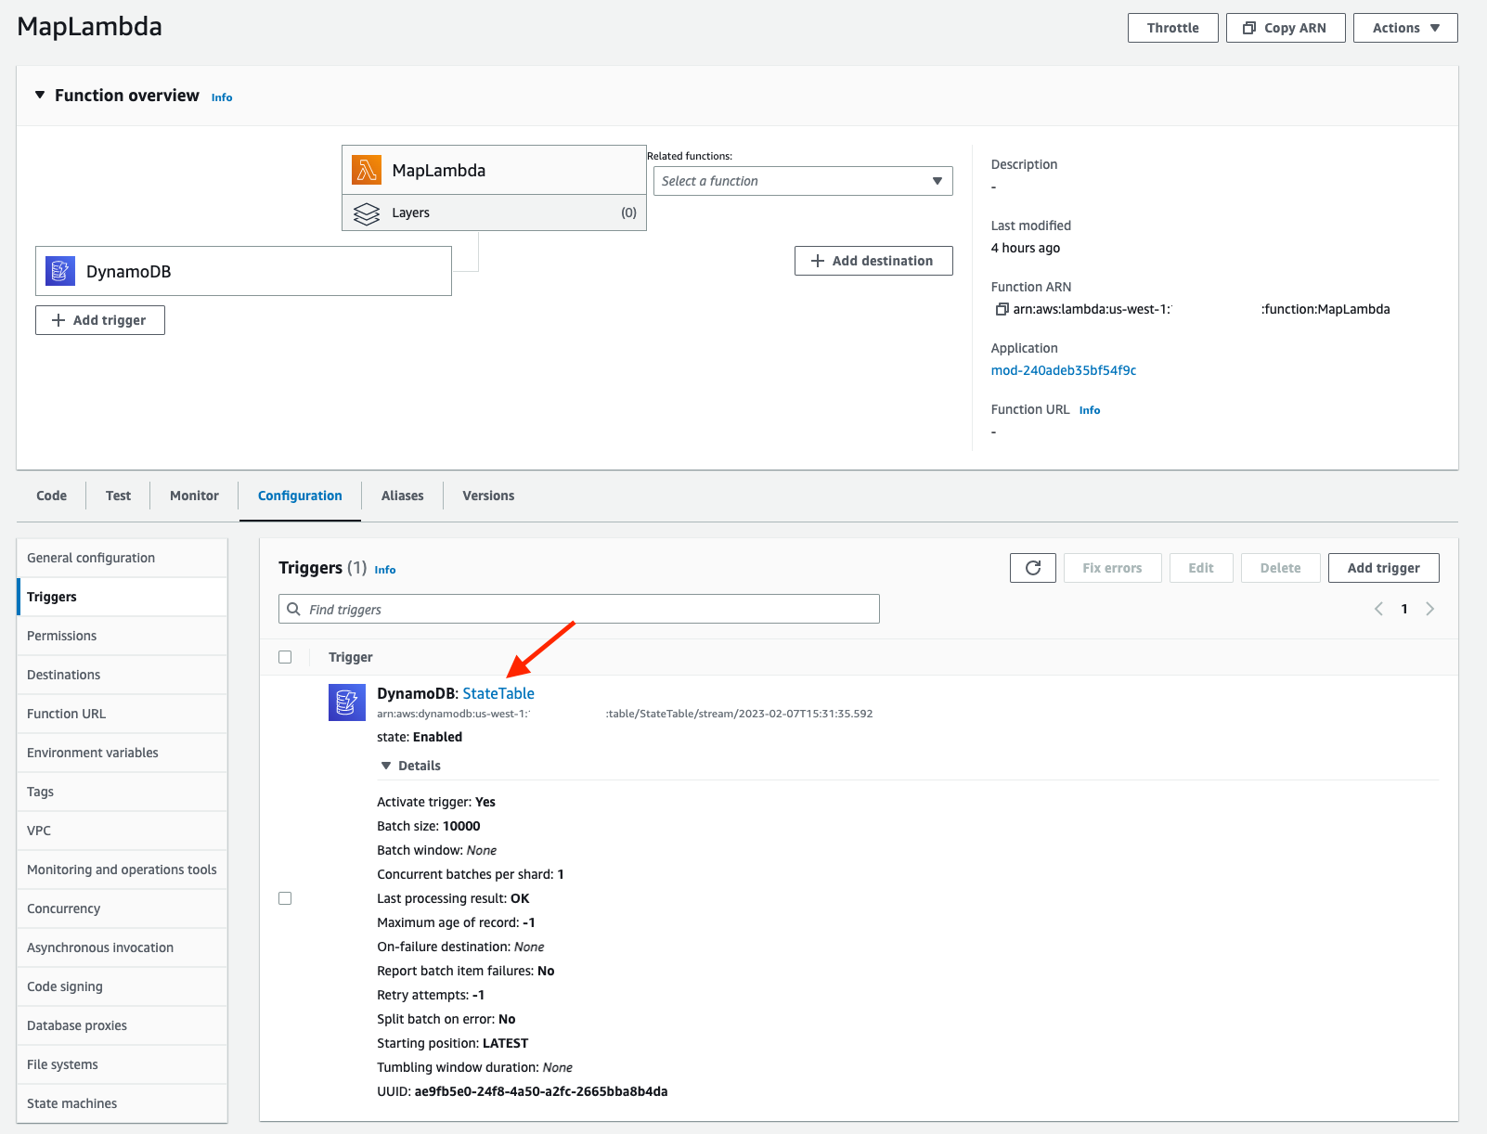The image size is (1487, 1134).
Task: Click the Throttle button
Action: pyautogui.click(x=1173, y=28)
